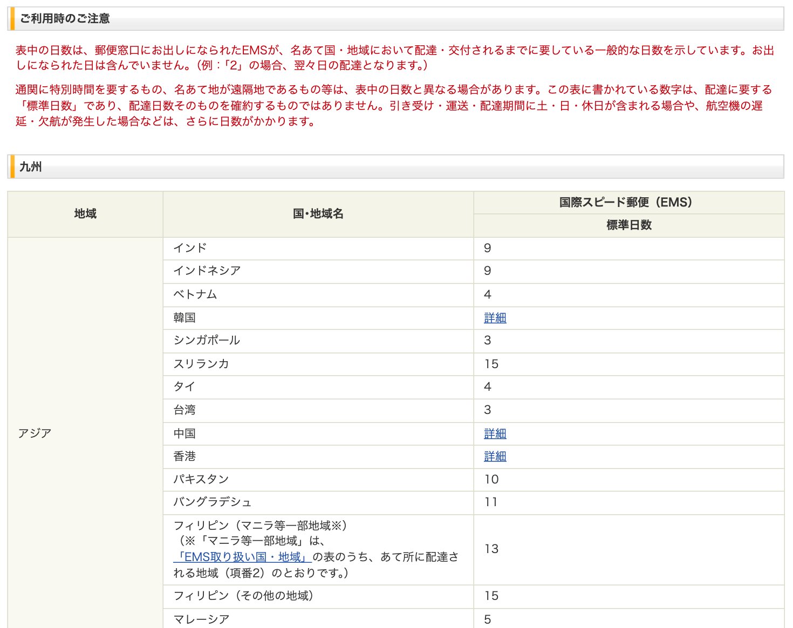
Task: Click the 国際スピード郵便(EMS) header
Action: point(629,203)
